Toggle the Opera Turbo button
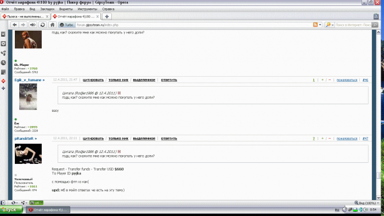This screenshot has width=384, height=216. 66,25
